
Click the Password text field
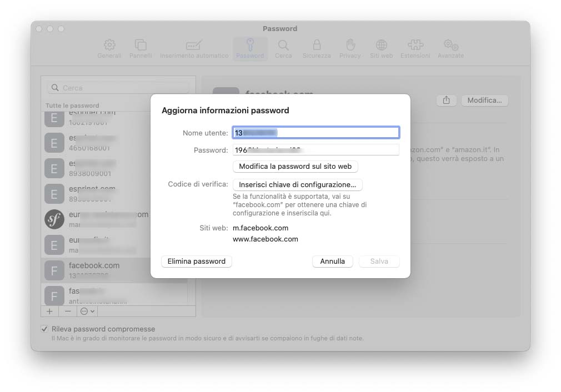click(316, 150)
